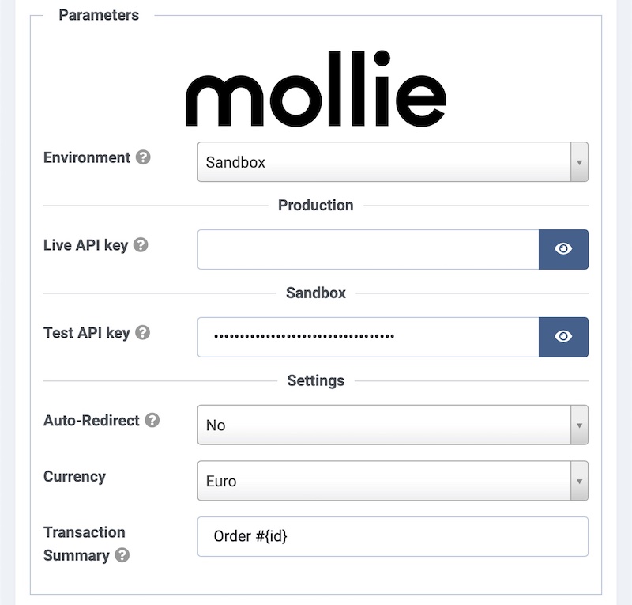This screenshot has width=632, height=605.
Task: Click the Auto-Redirect dropdown arrow
Action: pos(579,425)
